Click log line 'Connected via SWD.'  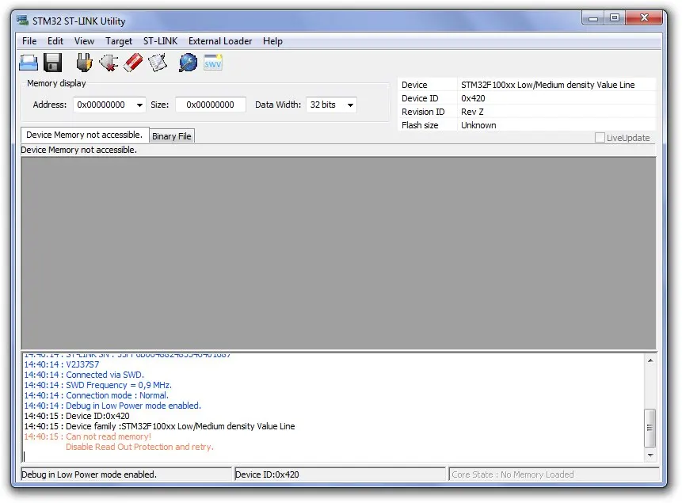(x=84, y=375)
